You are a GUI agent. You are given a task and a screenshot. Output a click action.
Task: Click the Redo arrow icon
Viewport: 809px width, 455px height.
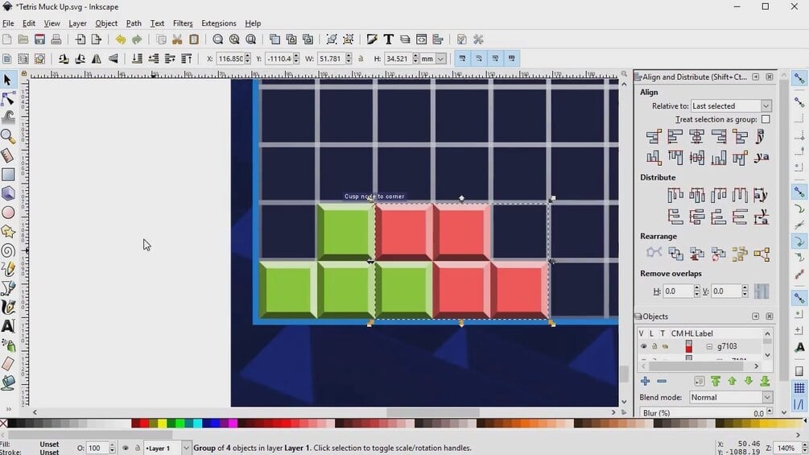coord(137,39)
